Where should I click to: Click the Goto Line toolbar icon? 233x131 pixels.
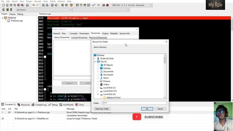click(56, 5)
